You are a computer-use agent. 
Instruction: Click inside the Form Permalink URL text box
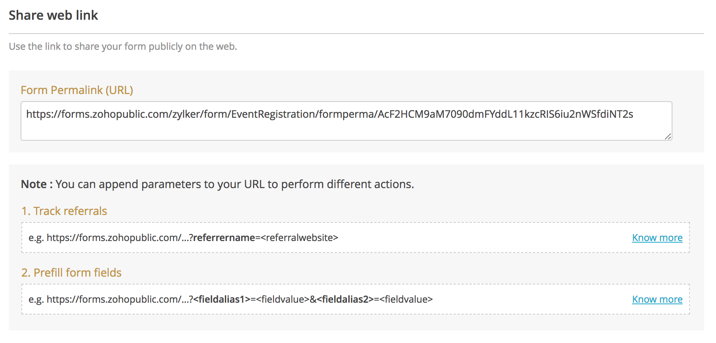pyautogui.click(x=346, y=127)
